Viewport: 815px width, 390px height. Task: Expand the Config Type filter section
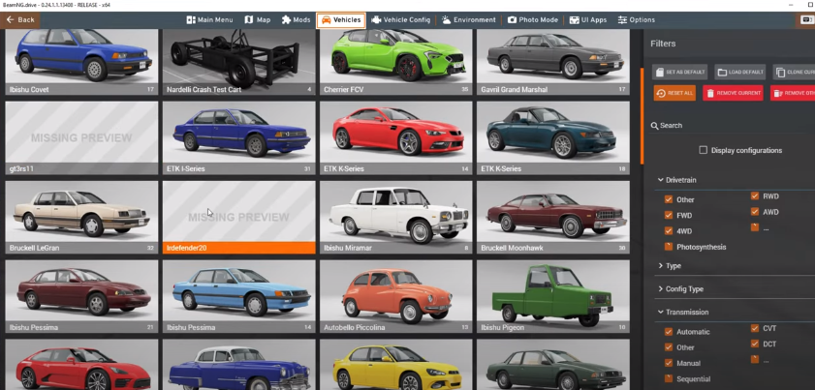click(x=681, y=288)
